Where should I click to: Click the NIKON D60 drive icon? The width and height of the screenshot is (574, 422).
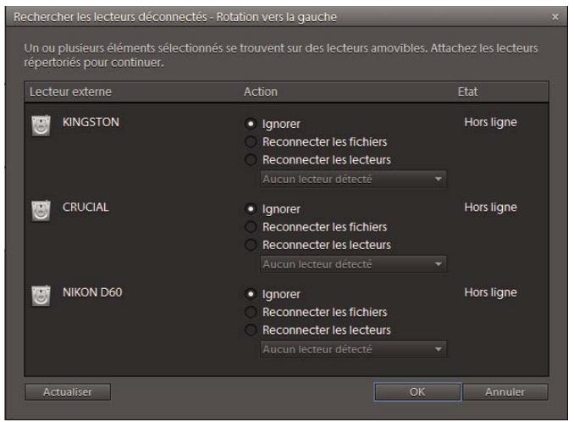41,296
